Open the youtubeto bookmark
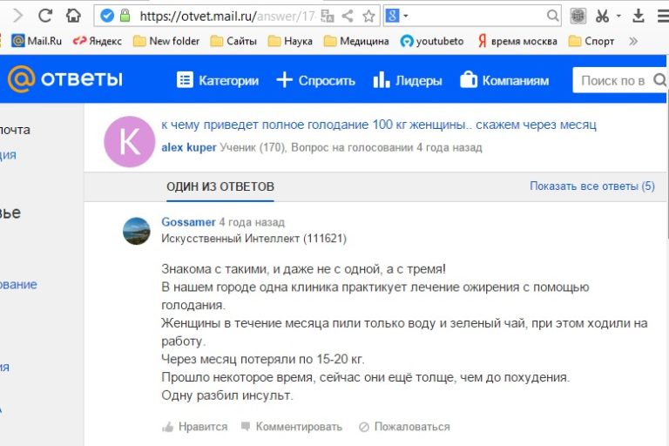The height and width of the screenshot is (446, 669). [x=432, y=41]
